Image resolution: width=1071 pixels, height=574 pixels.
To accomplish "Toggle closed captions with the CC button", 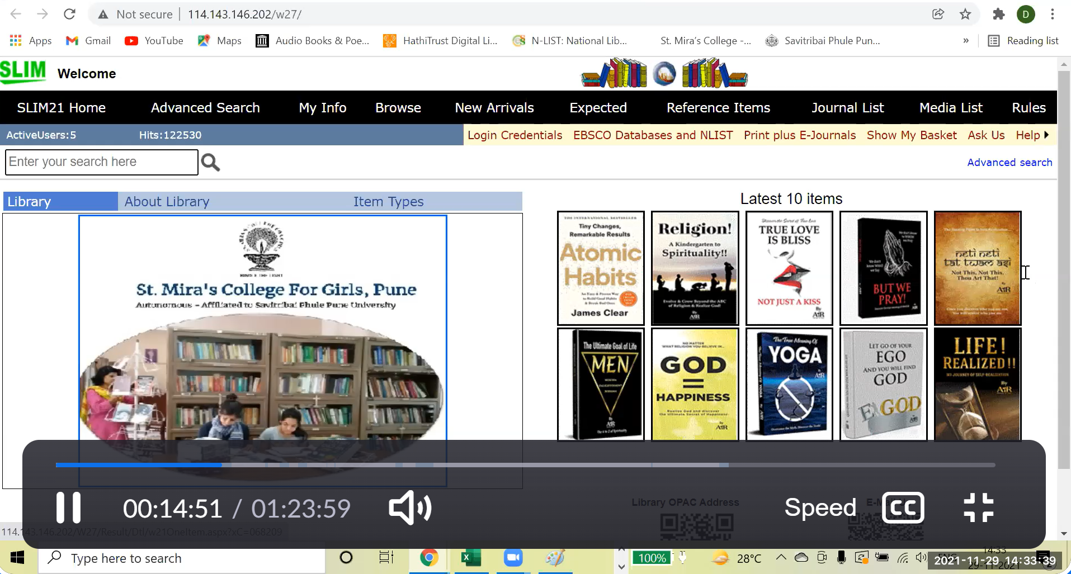I will coord(902,507).
